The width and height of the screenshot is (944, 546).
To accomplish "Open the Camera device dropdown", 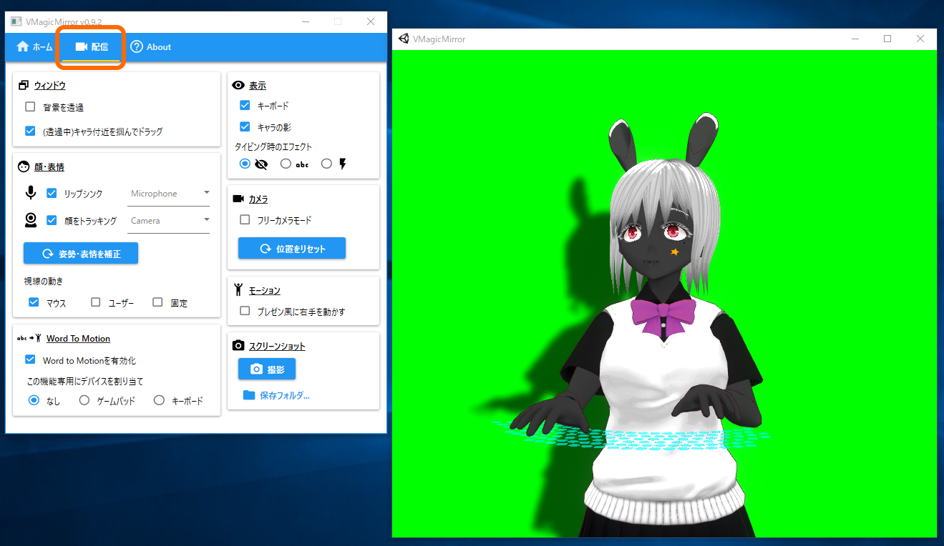I will click(169, 221).
